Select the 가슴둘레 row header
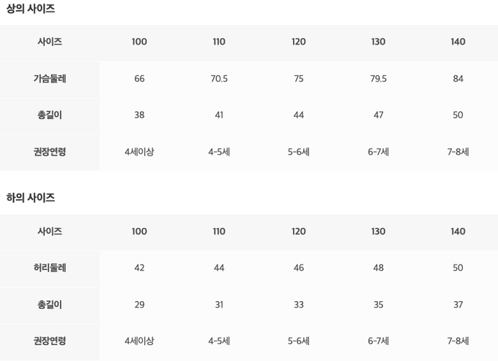 click(50, 79)
